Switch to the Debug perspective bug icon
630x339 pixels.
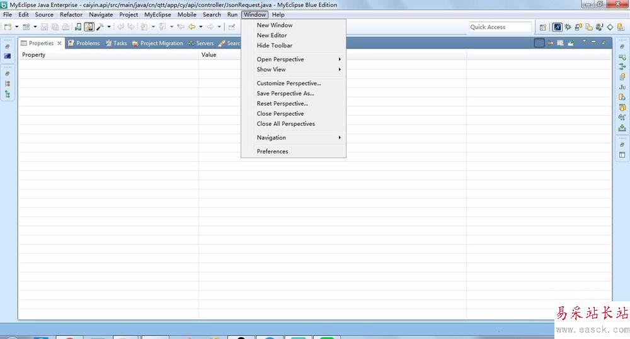click(568, 27)
